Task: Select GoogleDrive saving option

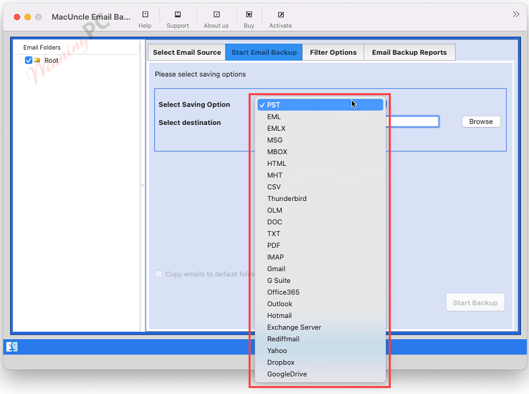Action: coord(320,374)
